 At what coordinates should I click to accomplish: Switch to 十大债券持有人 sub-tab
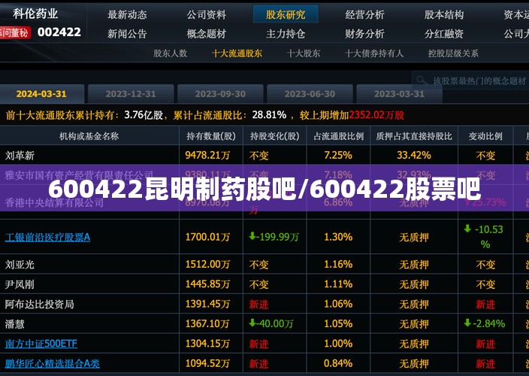point(373,53)
